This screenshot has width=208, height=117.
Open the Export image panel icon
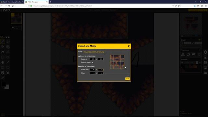(205, 68)
